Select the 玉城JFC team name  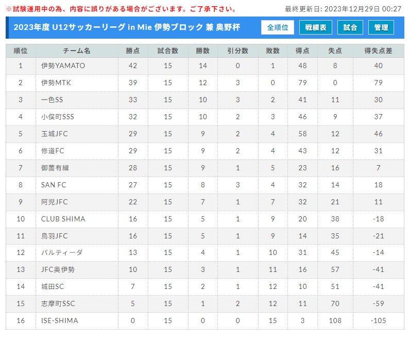[x=54, y=134]
